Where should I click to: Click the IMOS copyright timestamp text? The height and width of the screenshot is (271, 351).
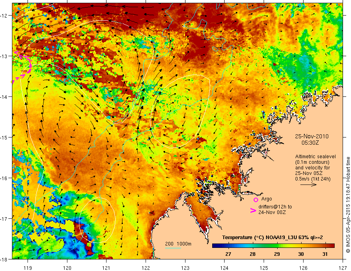click(x=348, y=204)
